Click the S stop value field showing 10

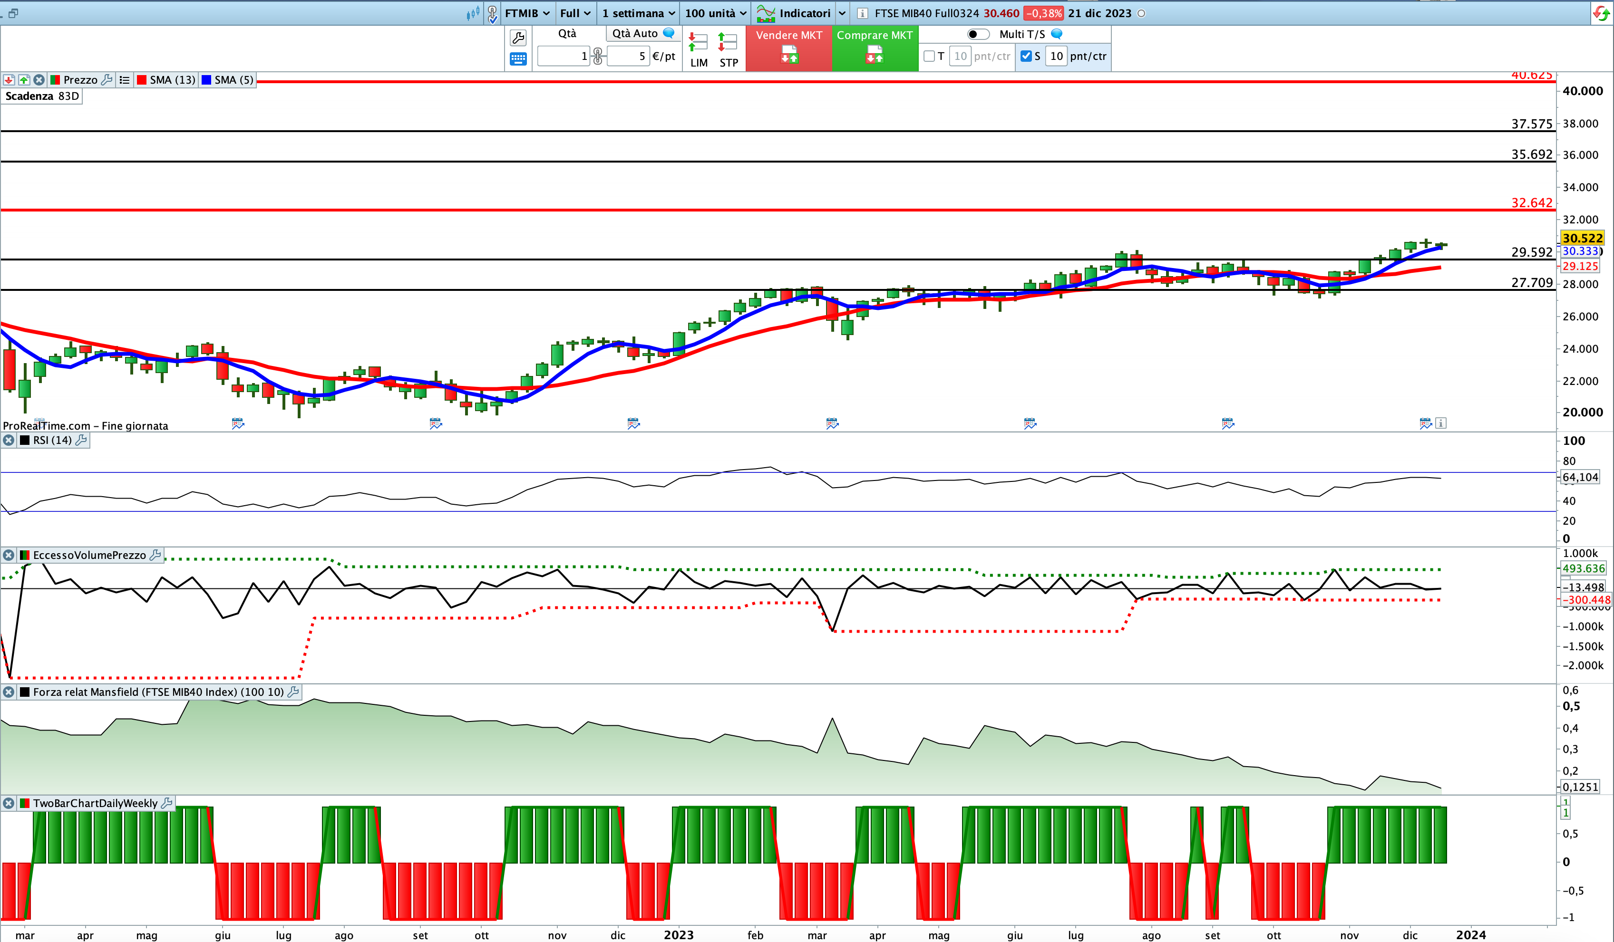[x=1056, y=56]
